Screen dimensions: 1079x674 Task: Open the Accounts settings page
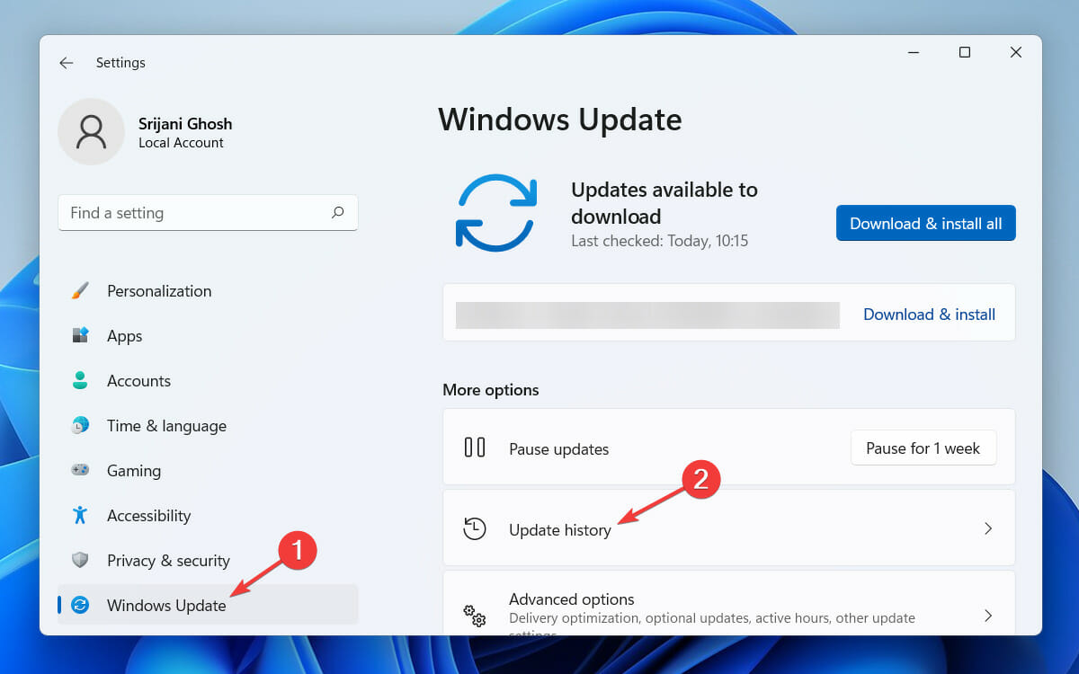[208, 381]
